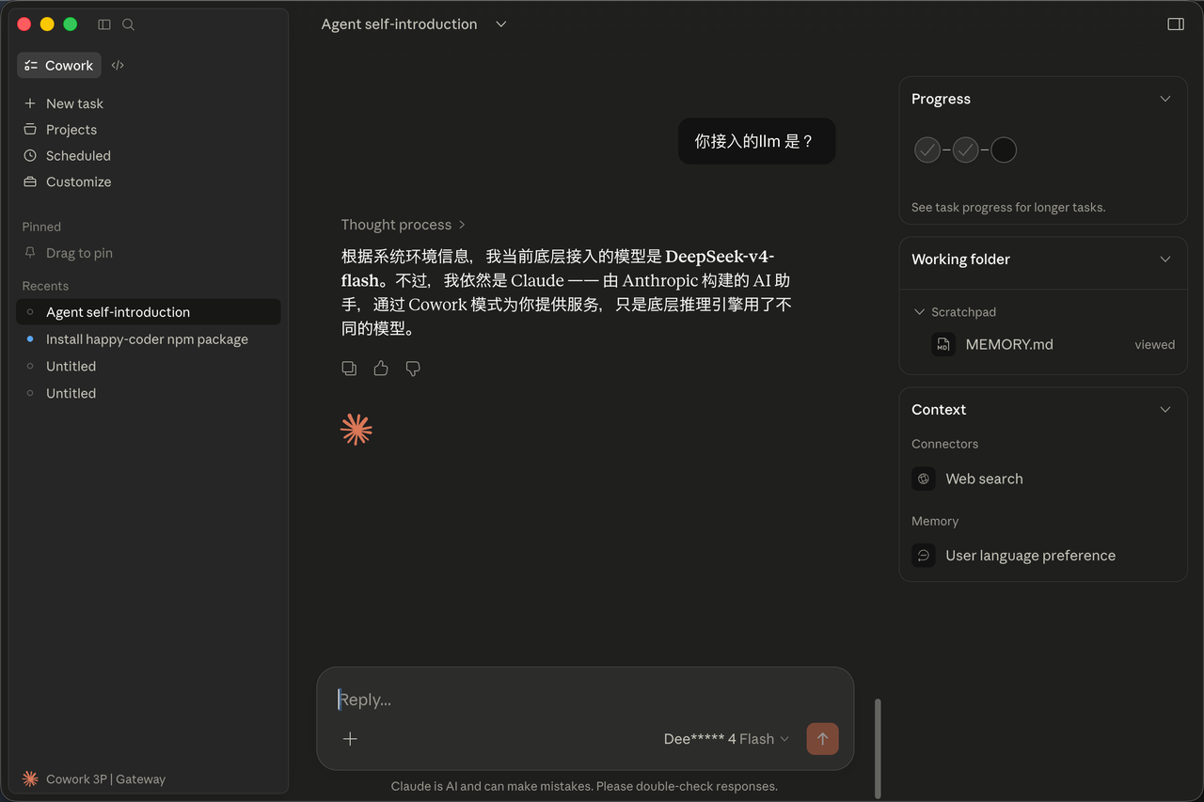This screenshot has width=1204, height=802.
Task: Collapse the Context panel chevron
Action: tap(1165, 410)
